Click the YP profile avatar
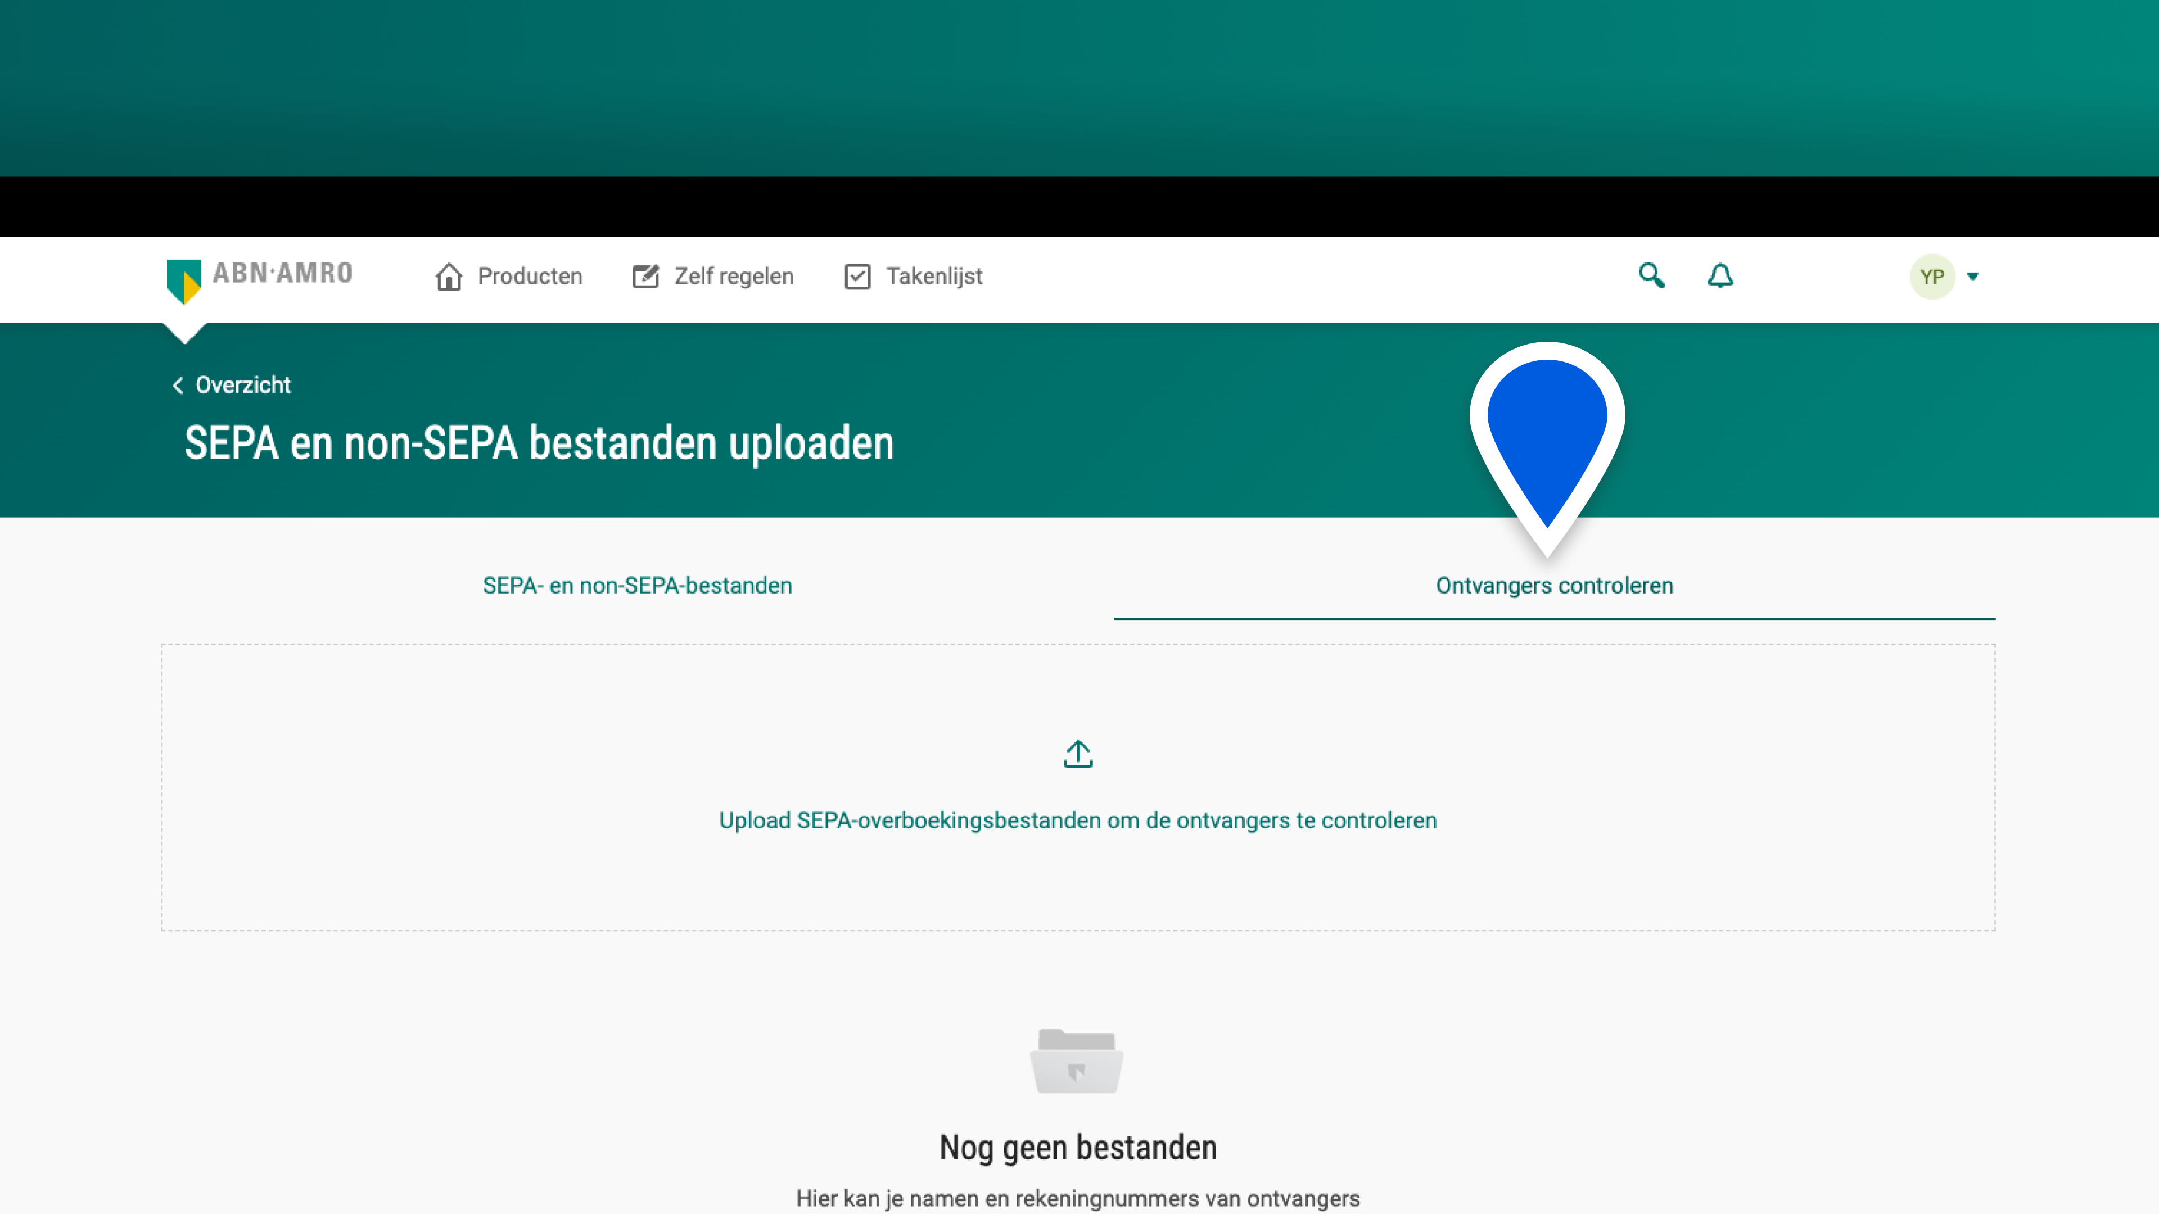This screenshot has width=2159, height=1214. [1932, 277]
